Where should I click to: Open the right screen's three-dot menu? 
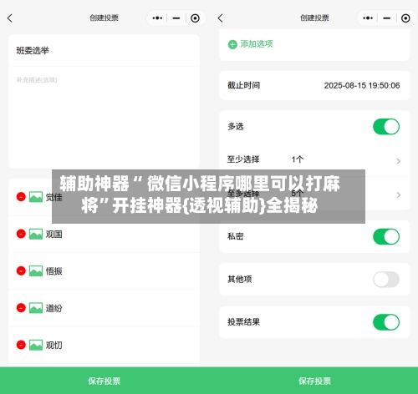pyautogui.click(x=368, y=18)
